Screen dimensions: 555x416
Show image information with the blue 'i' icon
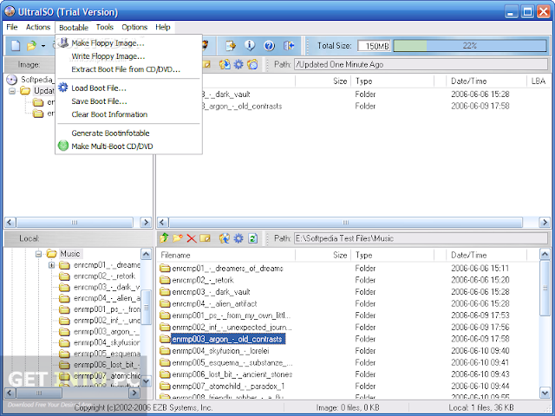coord(250,45)
